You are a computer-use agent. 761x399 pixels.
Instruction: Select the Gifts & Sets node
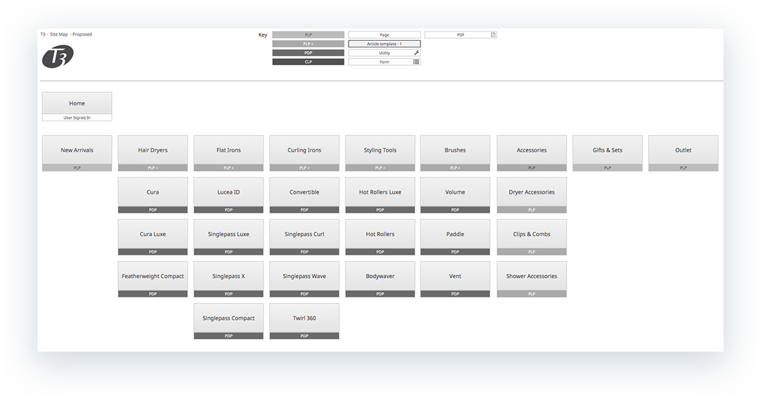click(607, 149)
